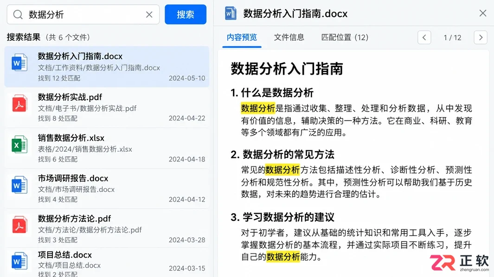Click date 2024-04-12

click(x=187, y=199)
